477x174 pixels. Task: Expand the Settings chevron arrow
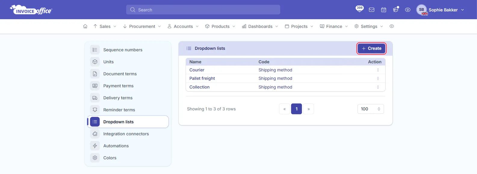382,26
